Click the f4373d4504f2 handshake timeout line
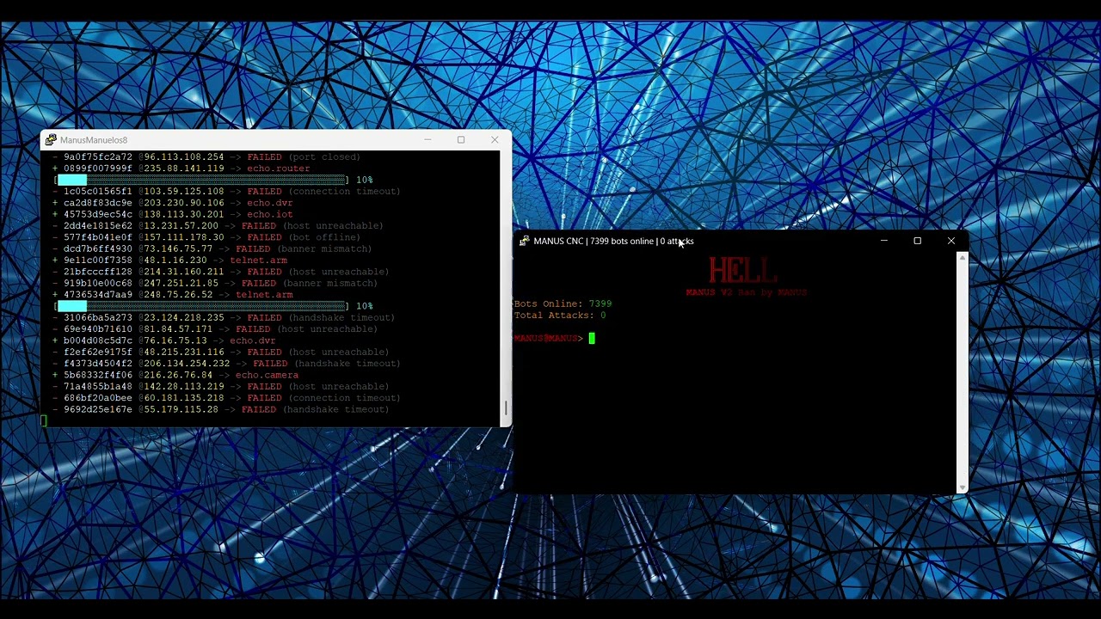Image resolution: width=1101 pixels, height=619 pixels. click(x=227, y=364)
